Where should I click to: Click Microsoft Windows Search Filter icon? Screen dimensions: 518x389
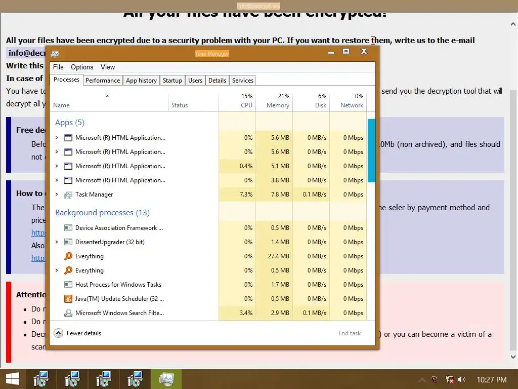point(68,313)
